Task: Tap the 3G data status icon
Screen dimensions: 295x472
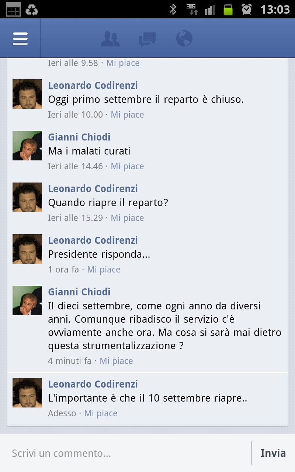Action: tap(192, 9)
